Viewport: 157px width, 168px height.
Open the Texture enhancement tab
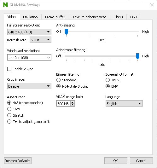tap(89, 17)
